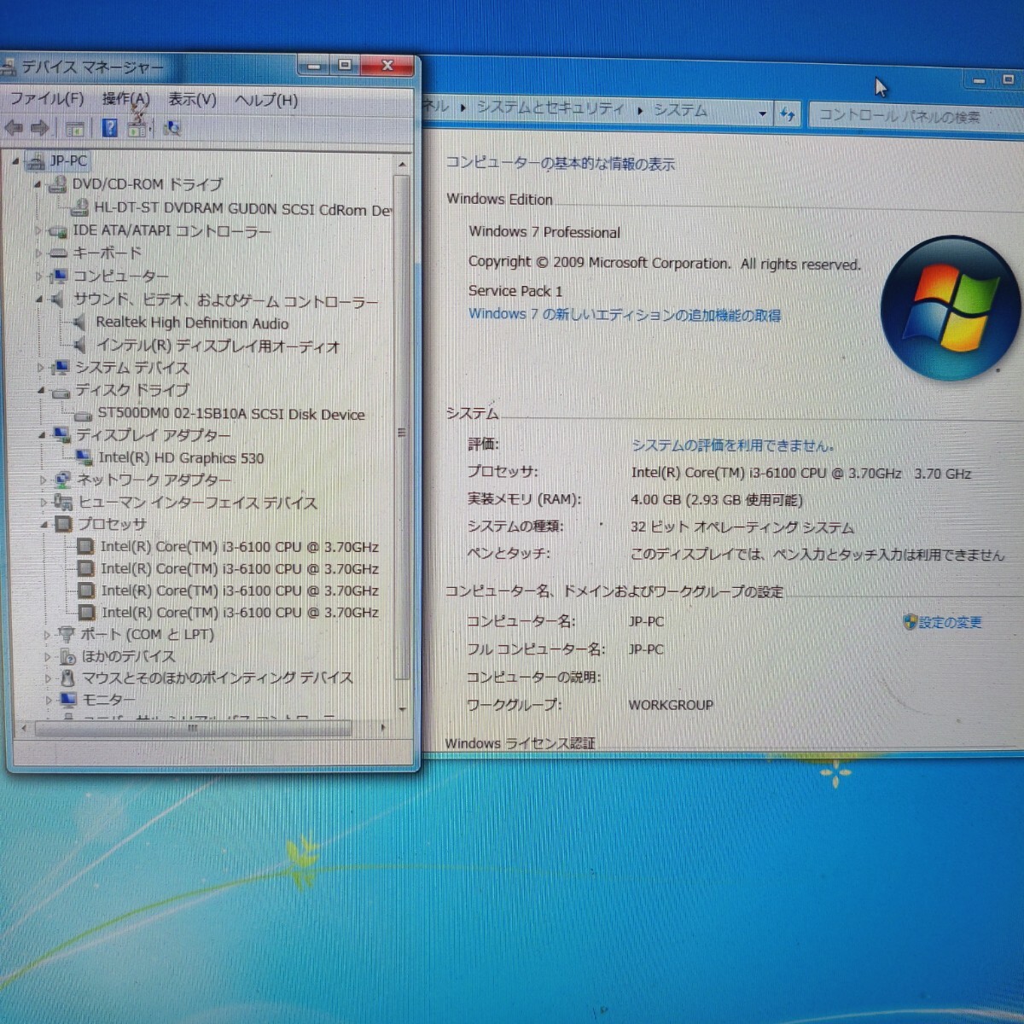Minimize the Device Manager window
The image size is (1024, 1024).
[314, 66]
